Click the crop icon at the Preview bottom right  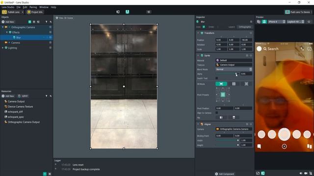click(311, 174)
